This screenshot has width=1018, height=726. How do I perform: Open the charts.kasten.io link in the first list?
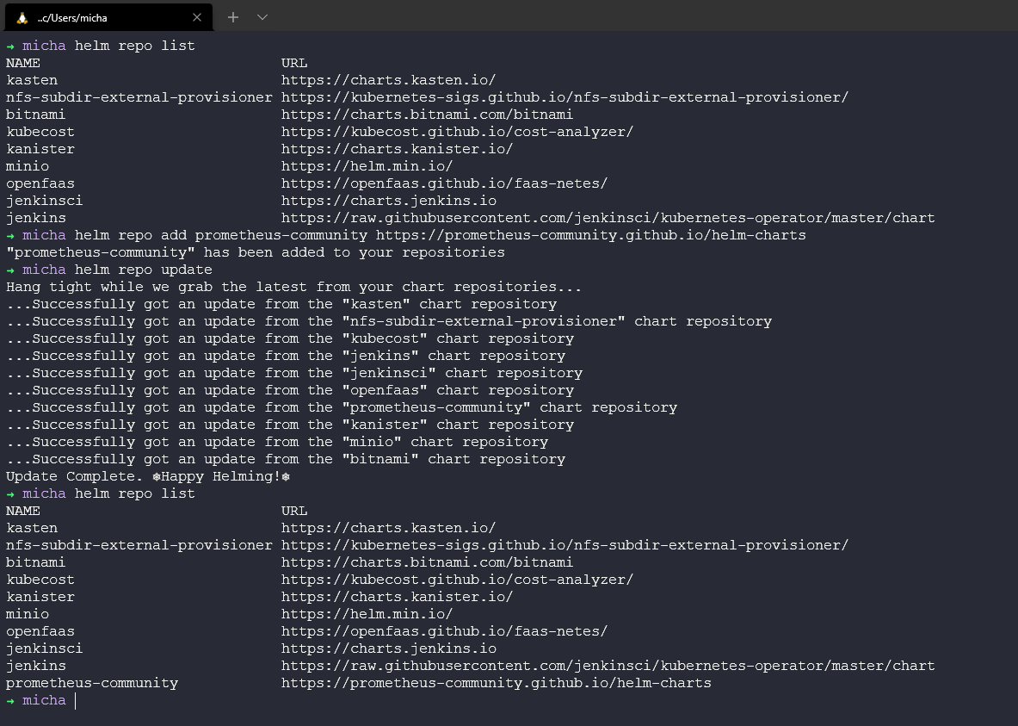388,80
